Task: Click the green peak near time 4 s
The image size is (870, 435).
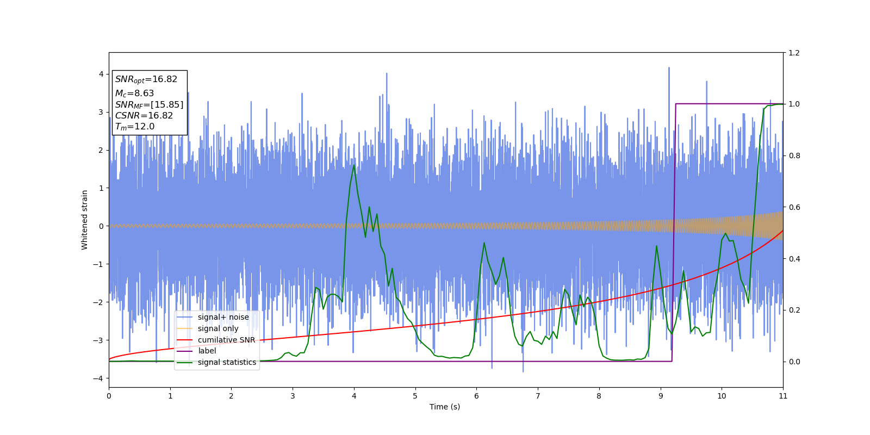Action: click(354, 165)
